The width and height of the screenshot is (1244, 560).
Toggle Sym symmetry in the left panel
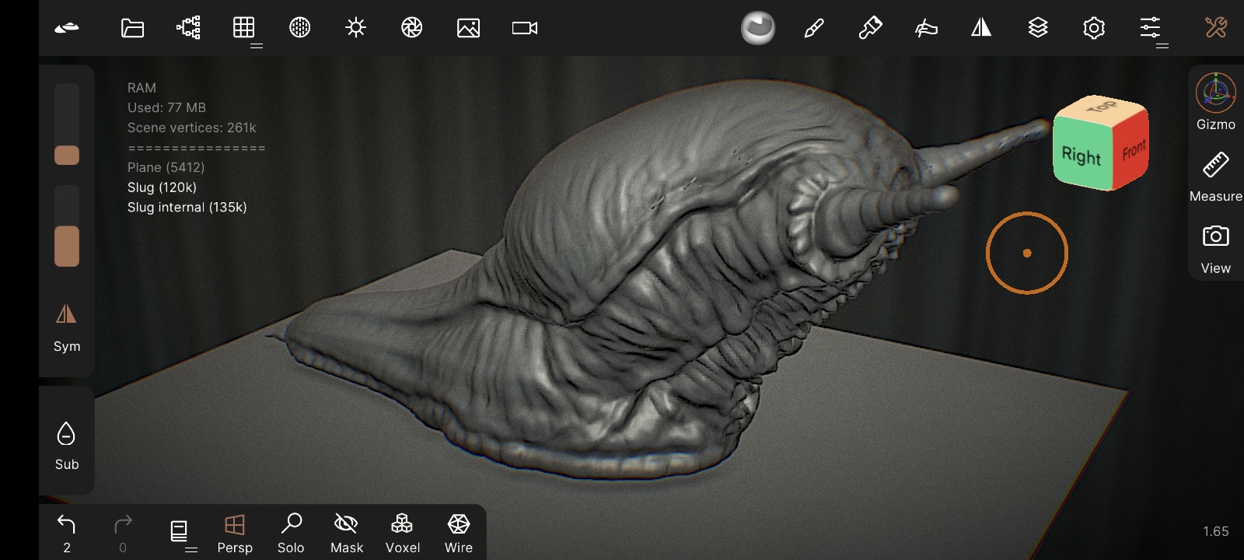click(67, 327)
